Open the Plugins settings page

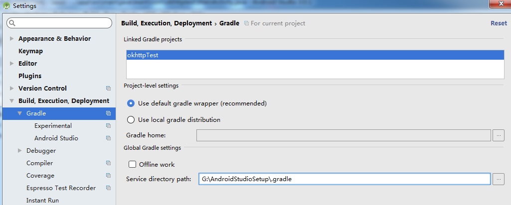(30, 76)
